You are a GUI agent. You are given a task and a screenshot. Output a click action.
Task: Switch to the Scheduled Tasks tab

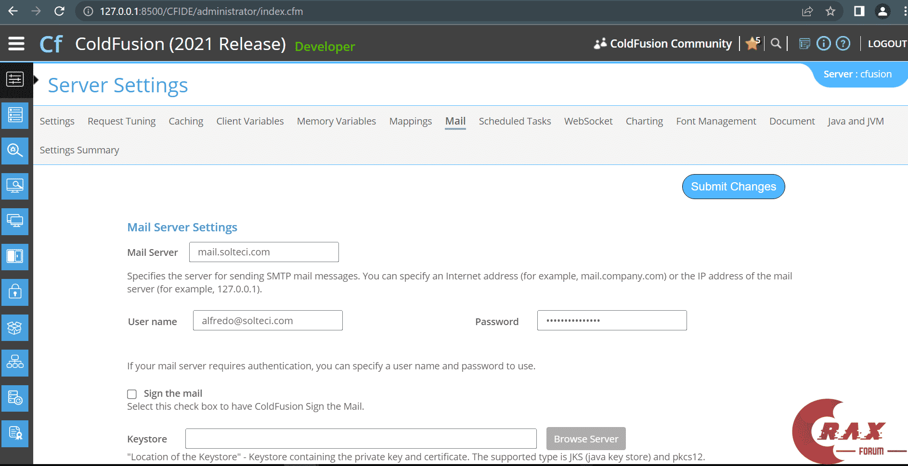(515, 121)
